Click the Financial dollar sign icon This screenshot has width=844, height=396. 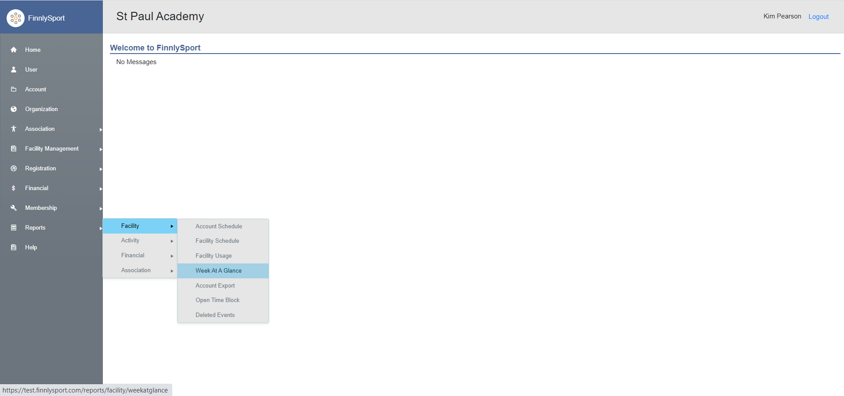pyautogui.click(x=14, y=188)
